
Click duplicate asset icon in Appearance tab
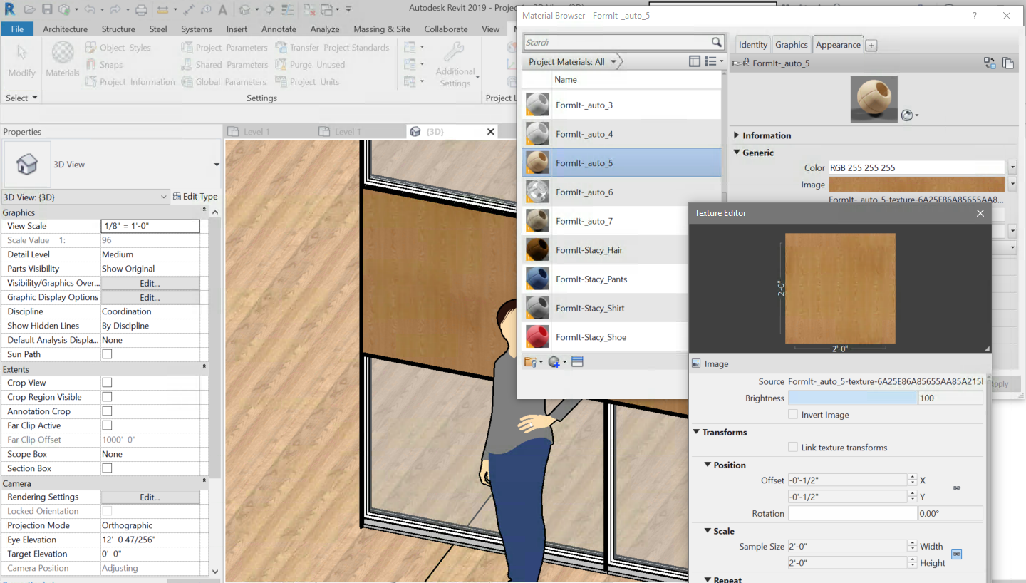[x=1008, y=63]
